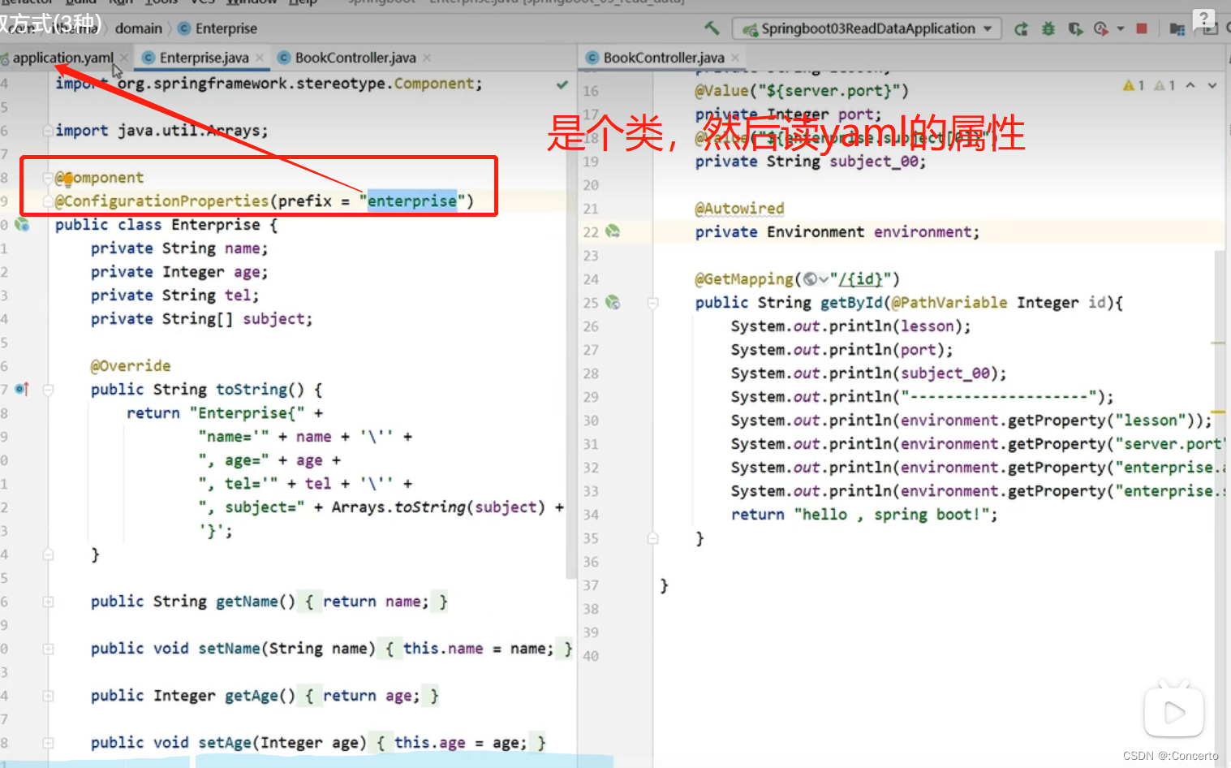Click the Build project hammer icon
This screenshot has width=1231, height=768.
[x=712, y=28]
